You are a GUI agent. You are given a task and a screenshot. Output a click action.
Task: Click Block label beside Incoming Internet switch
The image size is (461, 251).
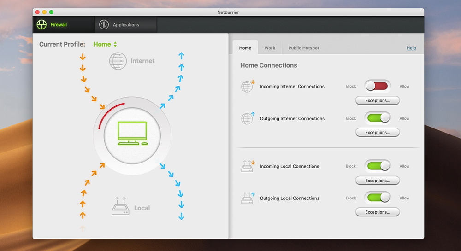click(351, 86)
